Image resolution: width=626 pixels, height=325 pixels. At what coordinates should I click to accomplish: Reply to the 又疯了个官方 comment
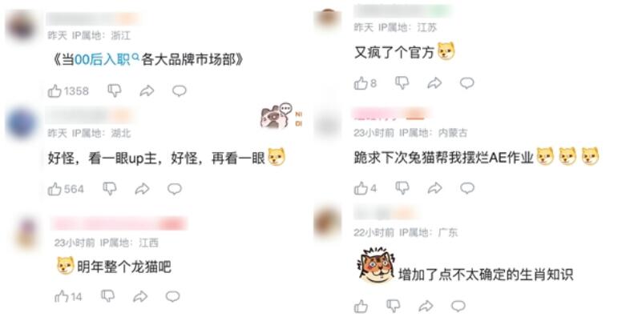466,83
